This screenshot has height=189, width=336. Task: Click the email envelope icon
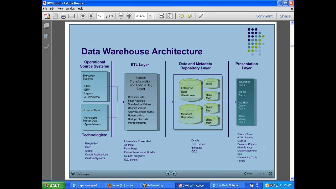[71, 16]
